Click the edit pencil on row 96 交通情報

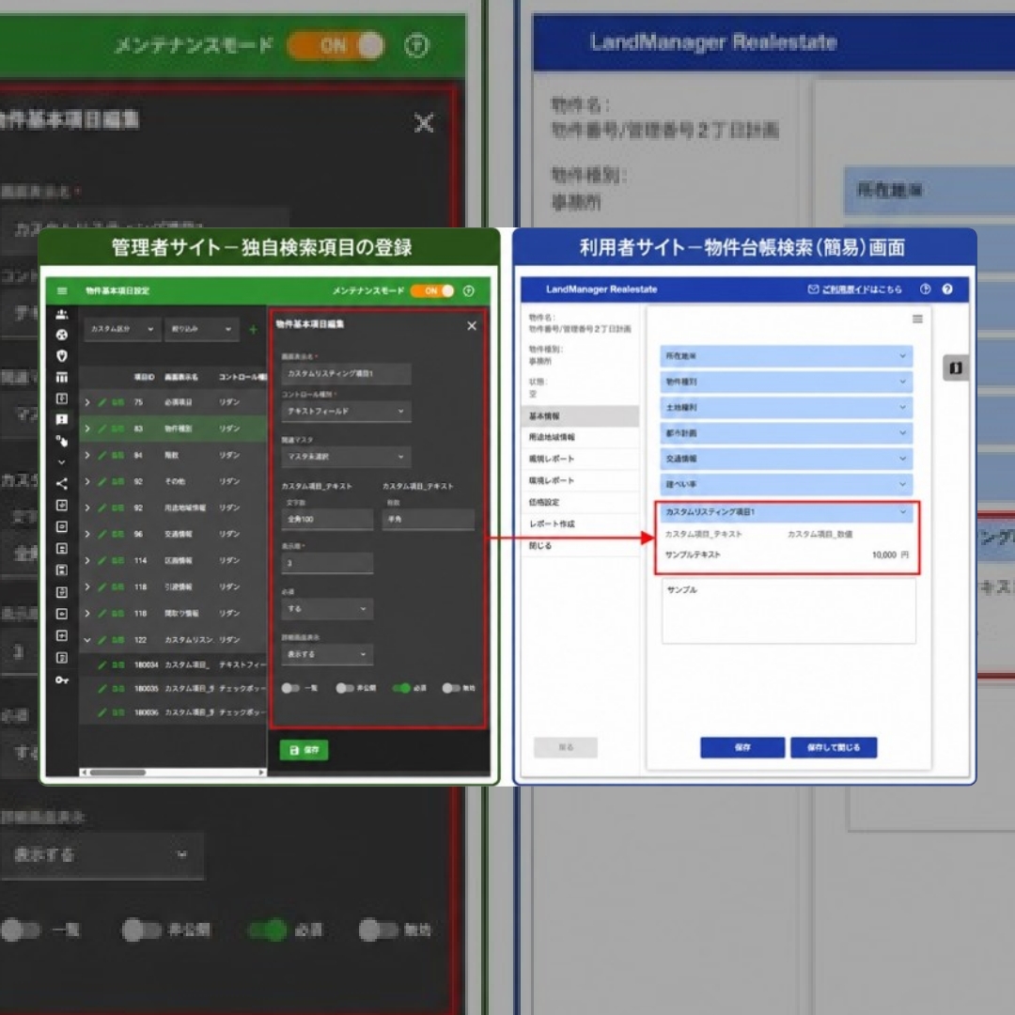[102, 534]
